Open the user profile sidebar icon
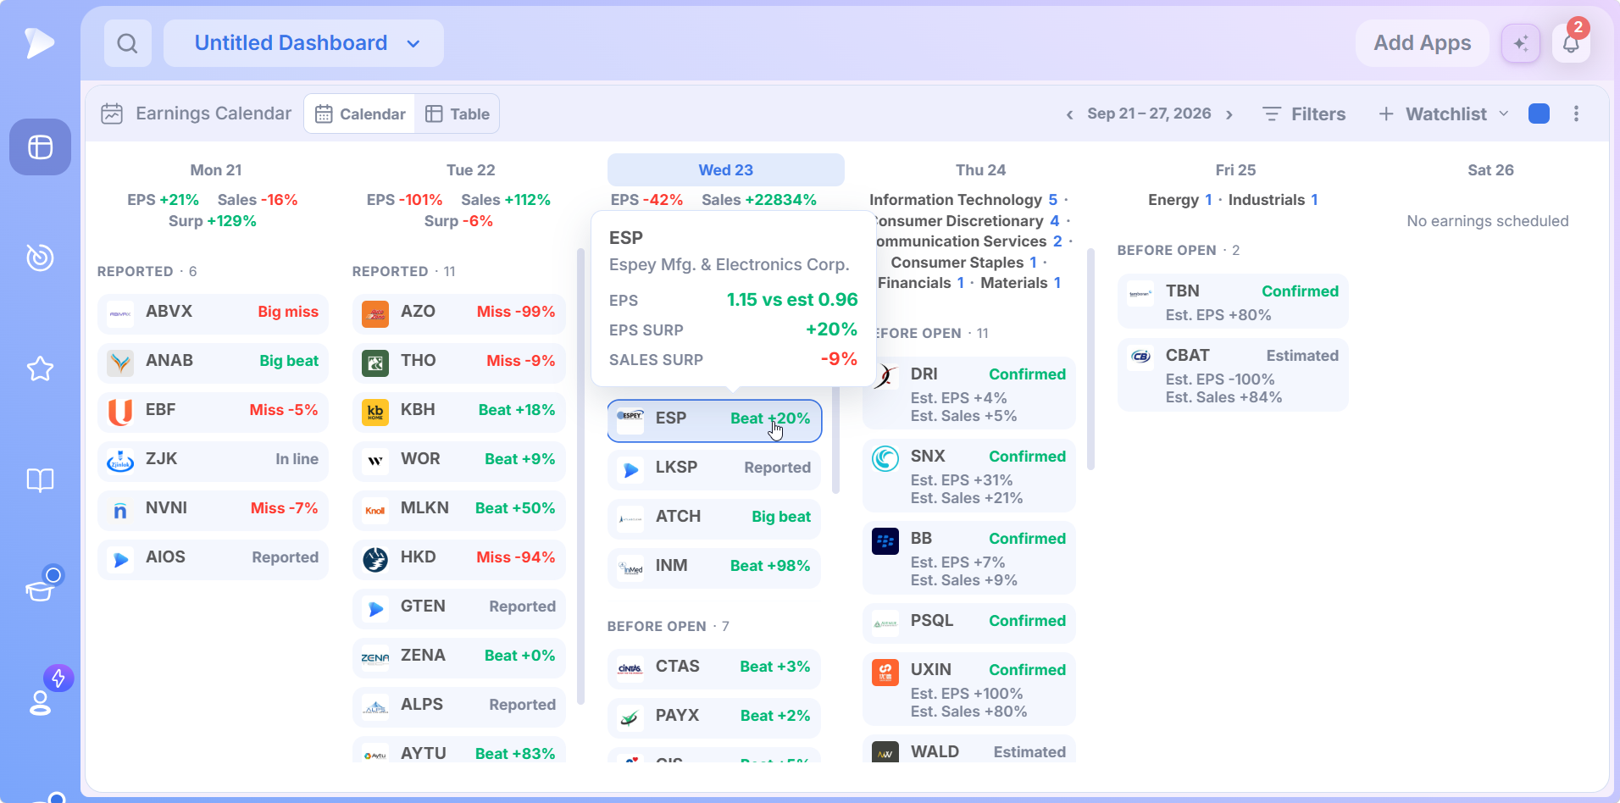The height and width of the screenshot is (803, 1620). (x=40, y=702)
